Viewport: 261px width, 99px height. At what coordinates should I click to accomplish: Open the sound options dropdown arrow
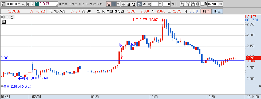[32, 4]
